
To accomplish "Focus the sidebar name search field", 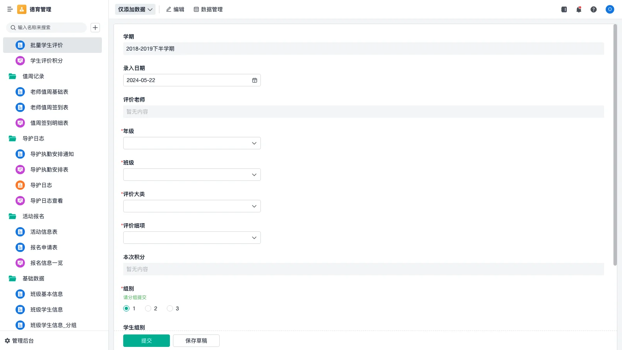I will pos(47,28).
